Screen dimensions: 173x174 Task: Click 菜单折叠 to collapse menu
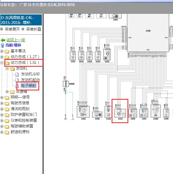tap(34, 29)
